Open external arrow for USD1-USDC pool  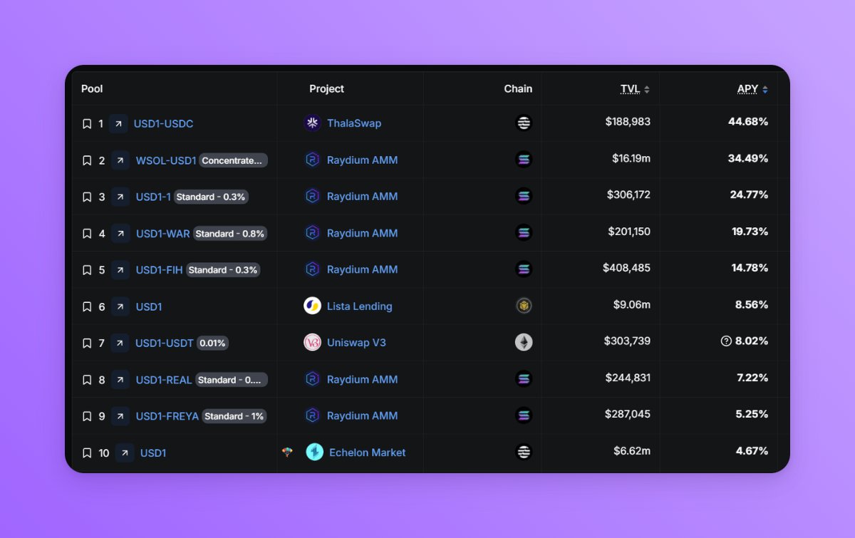pos(118,123)
